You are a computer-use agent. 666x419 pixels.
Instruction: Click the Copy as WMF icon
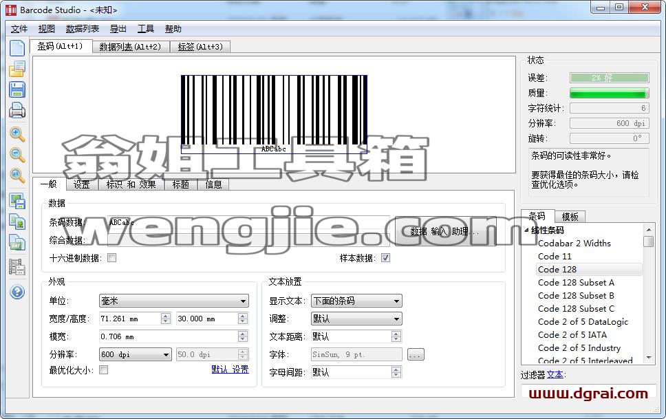tap(17, 243)
